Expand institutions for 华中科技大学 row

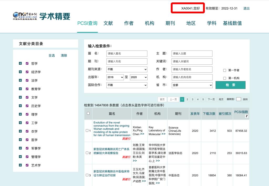[158, 161]
